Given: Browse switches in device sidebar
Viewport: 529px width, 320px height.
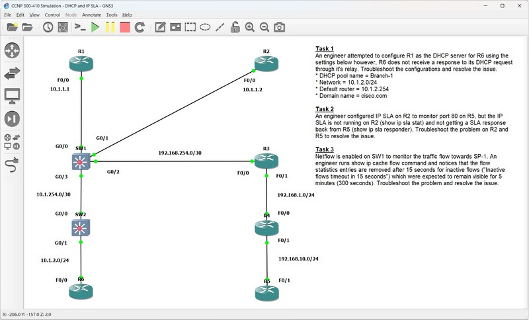Looking at the screenshot, I should (12, 73).
